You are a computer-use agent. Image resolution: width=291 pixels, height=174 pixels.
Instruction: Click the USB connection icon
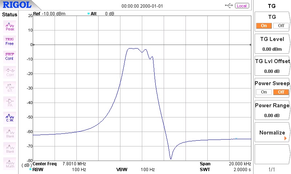(x=229, y=6)
